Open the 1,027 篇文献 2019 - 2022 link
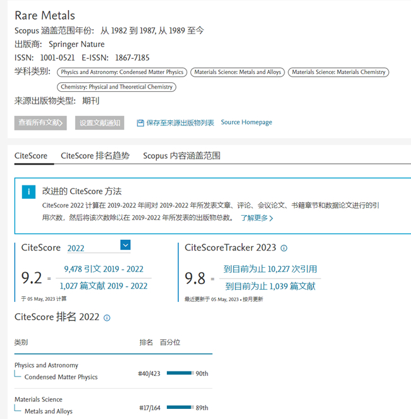The image size is (411, 419). click(x=103, y=286)
